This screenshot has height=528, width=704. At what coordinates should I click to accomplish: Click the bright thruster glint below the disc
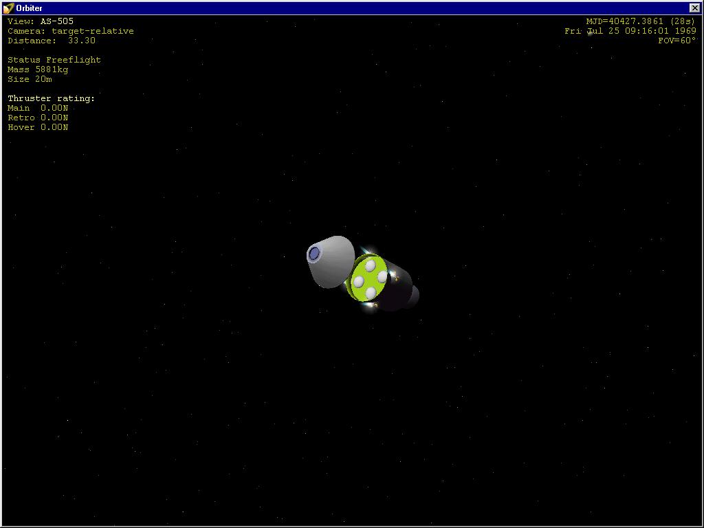point(371,305)
